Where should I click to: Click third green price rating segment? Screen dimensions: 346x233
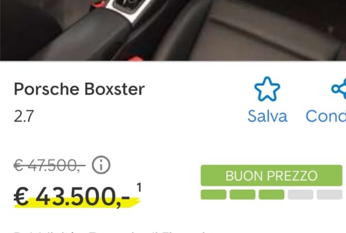pos(271,195)
